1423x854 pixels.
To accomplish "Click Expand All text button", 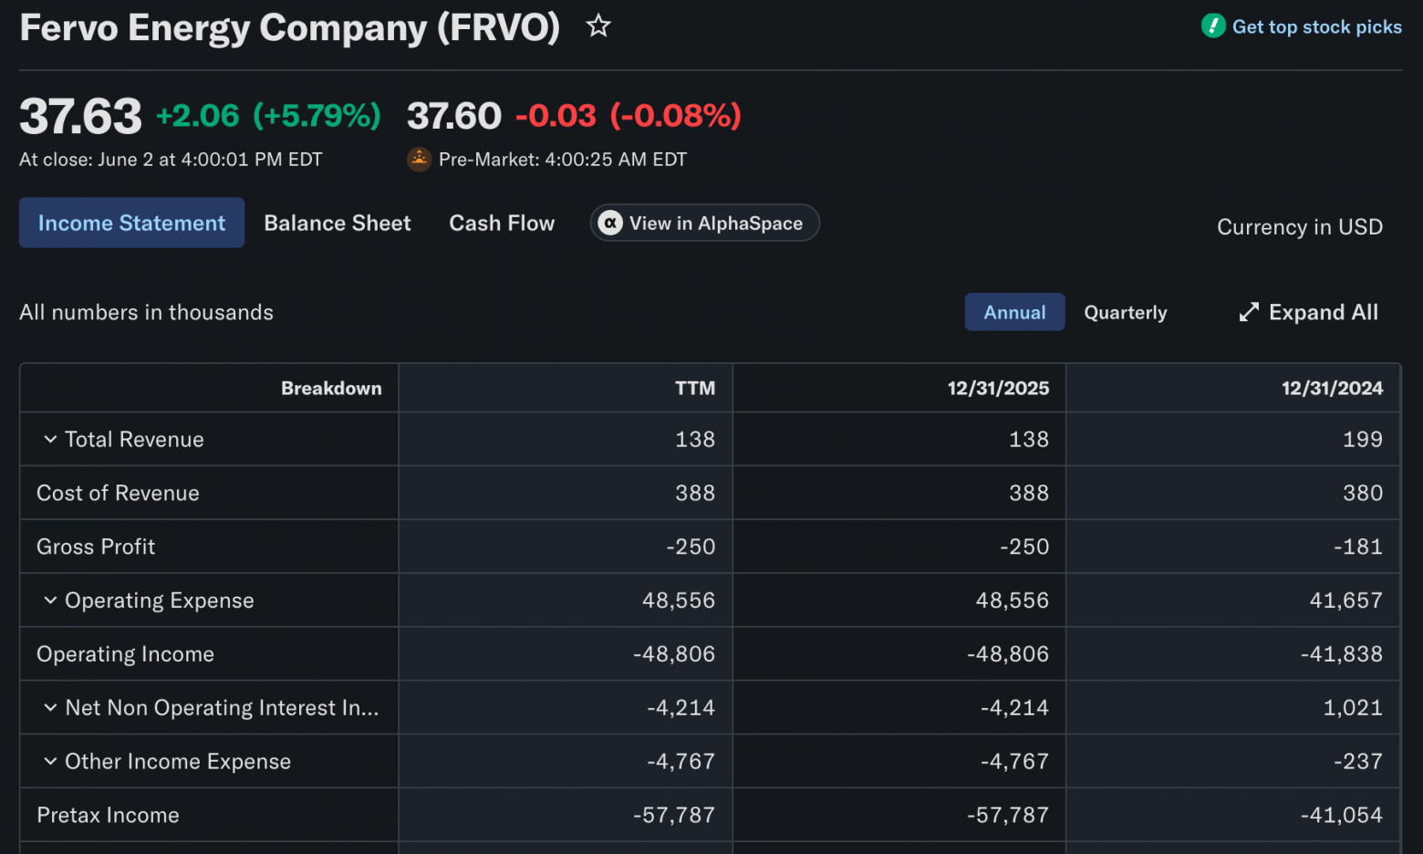I will (x=1323, y=312).
